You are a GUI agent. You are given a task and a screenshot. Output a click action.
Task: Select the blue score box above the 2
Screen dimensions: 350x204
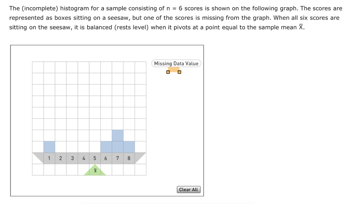coord(49,146)
